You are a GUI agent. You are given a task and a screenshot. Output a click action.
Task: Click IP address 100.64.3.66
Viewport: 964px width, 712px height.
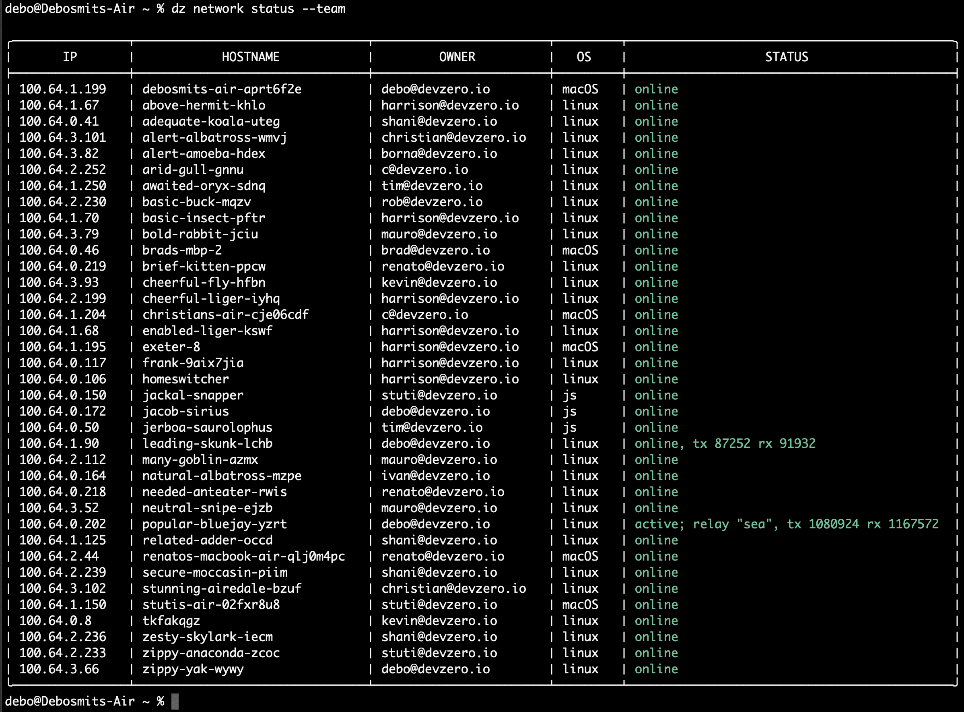point(59,669)
